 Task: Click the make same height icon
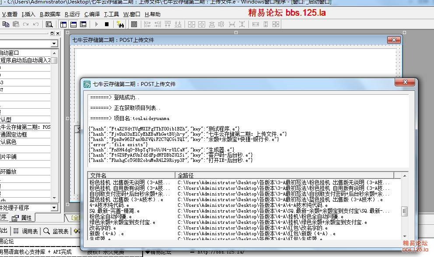(x=266, y=24)
